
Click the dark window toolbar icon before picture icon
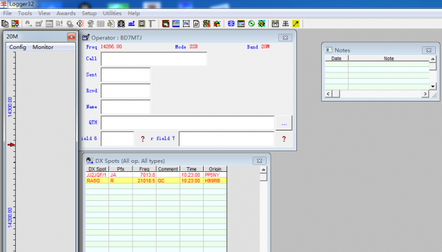pyautogui.click(x=166, y=23)
